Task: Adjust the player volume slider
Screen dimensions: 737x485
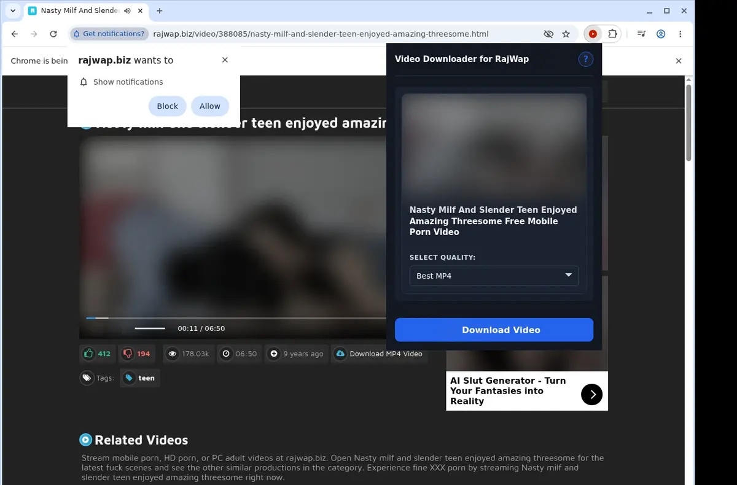Action: click(150, 328)
